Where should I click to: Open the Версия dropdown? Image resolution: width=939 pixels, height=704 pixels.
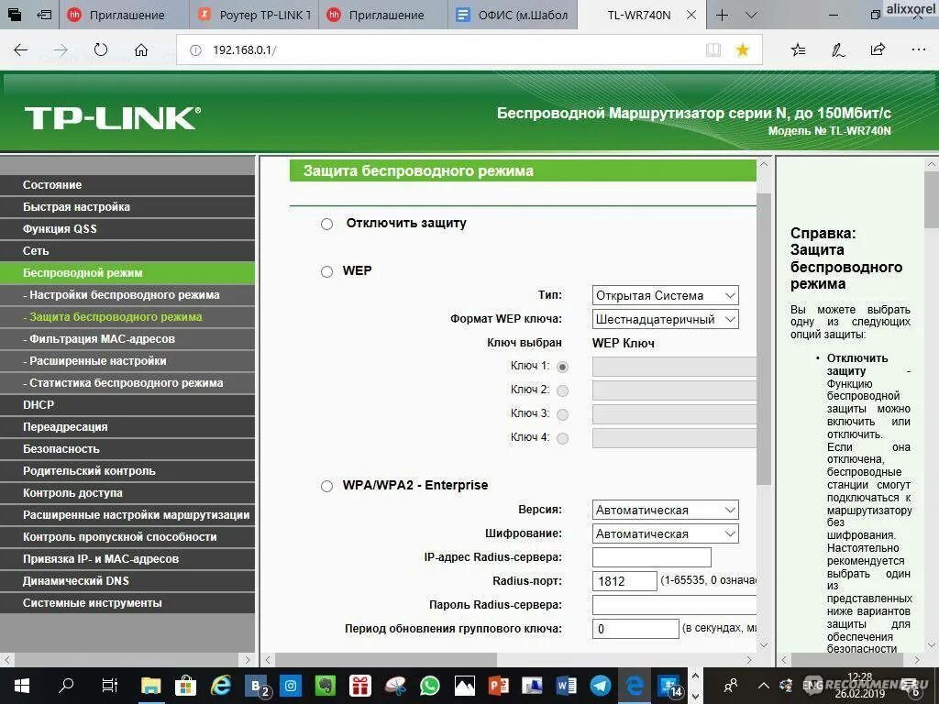point(666,510)
